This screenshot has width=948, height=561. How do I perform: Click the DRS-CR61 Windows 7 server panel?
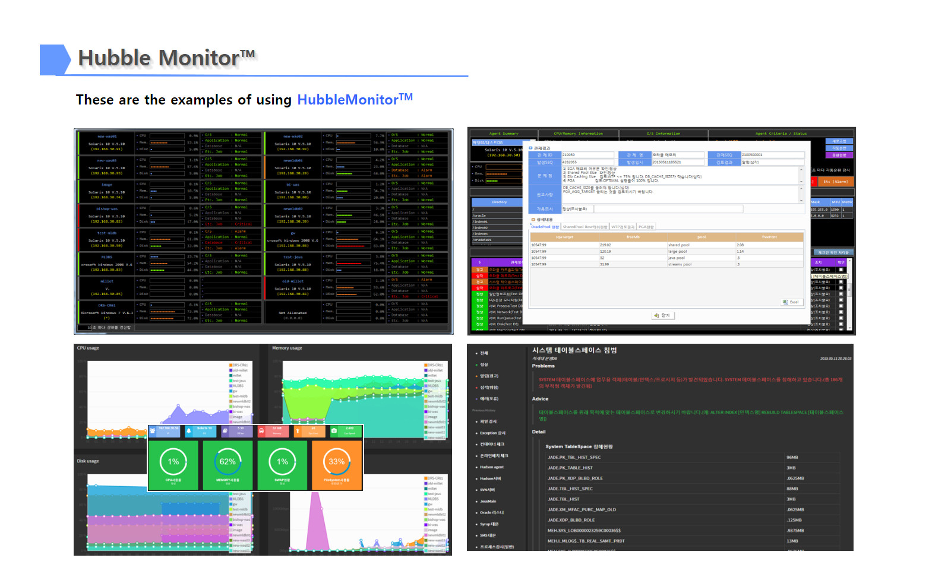click(170, 312)
